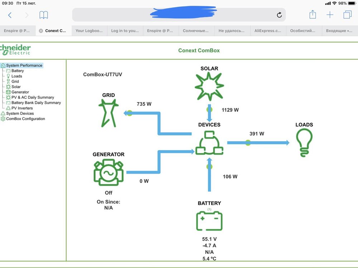Click the 1129 W solar power value
This screenshot has height=268, width=358.
coord(230,110)
